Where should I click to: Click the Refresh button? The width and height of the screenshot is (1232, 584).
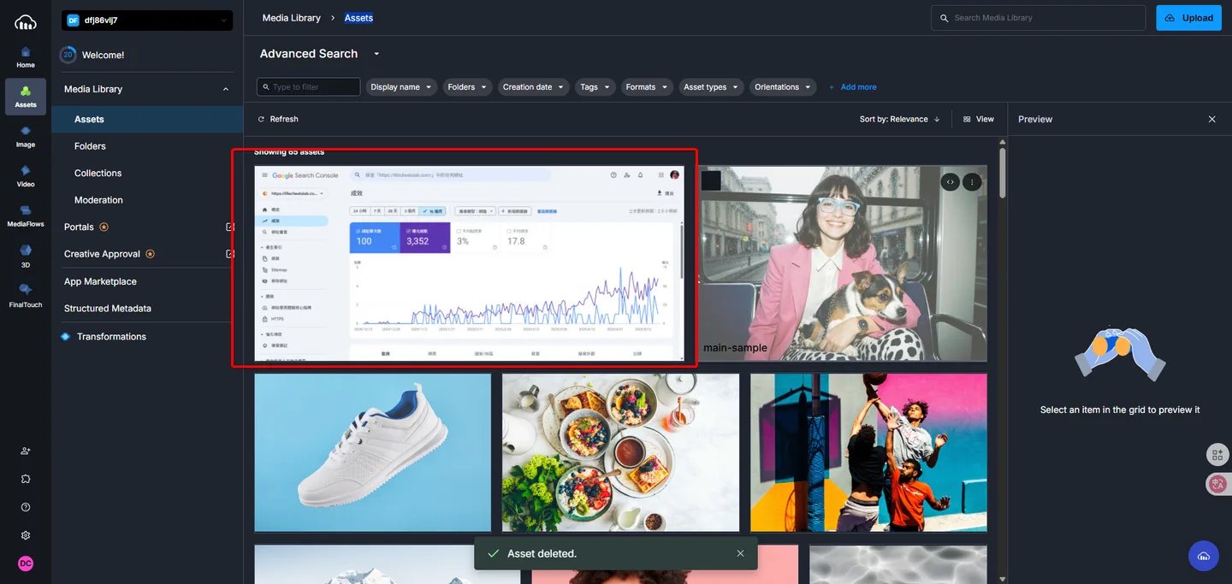click(x=278, y=119)
